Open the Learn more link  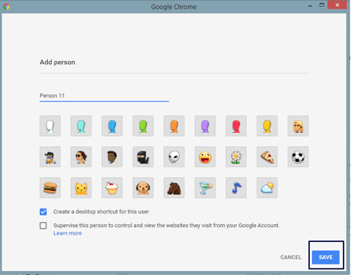click(67, 233)
